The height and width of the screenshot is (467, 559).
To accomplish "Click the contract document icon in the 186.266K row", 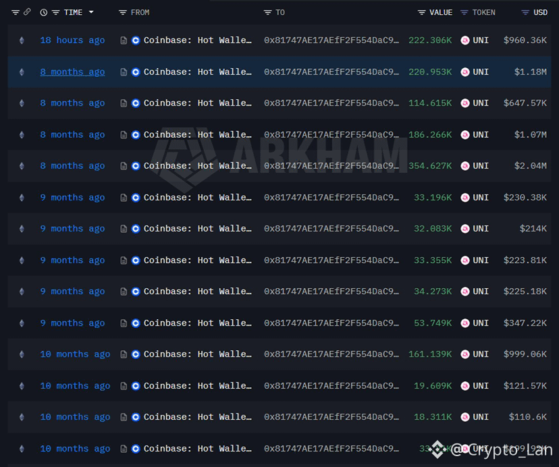I will (124, 135).
